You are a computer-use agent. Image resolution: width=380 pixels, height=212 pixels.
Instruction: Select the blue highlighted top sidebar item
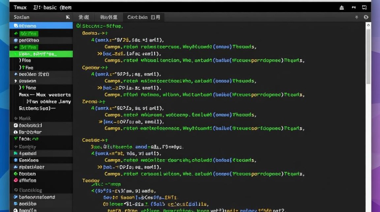coord(41,26)
